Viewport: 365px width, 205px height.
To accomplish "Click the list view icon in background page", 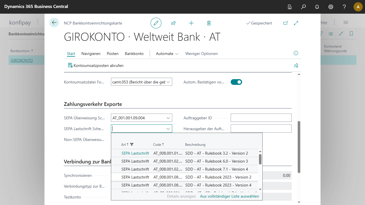I will tap(331, 34).
